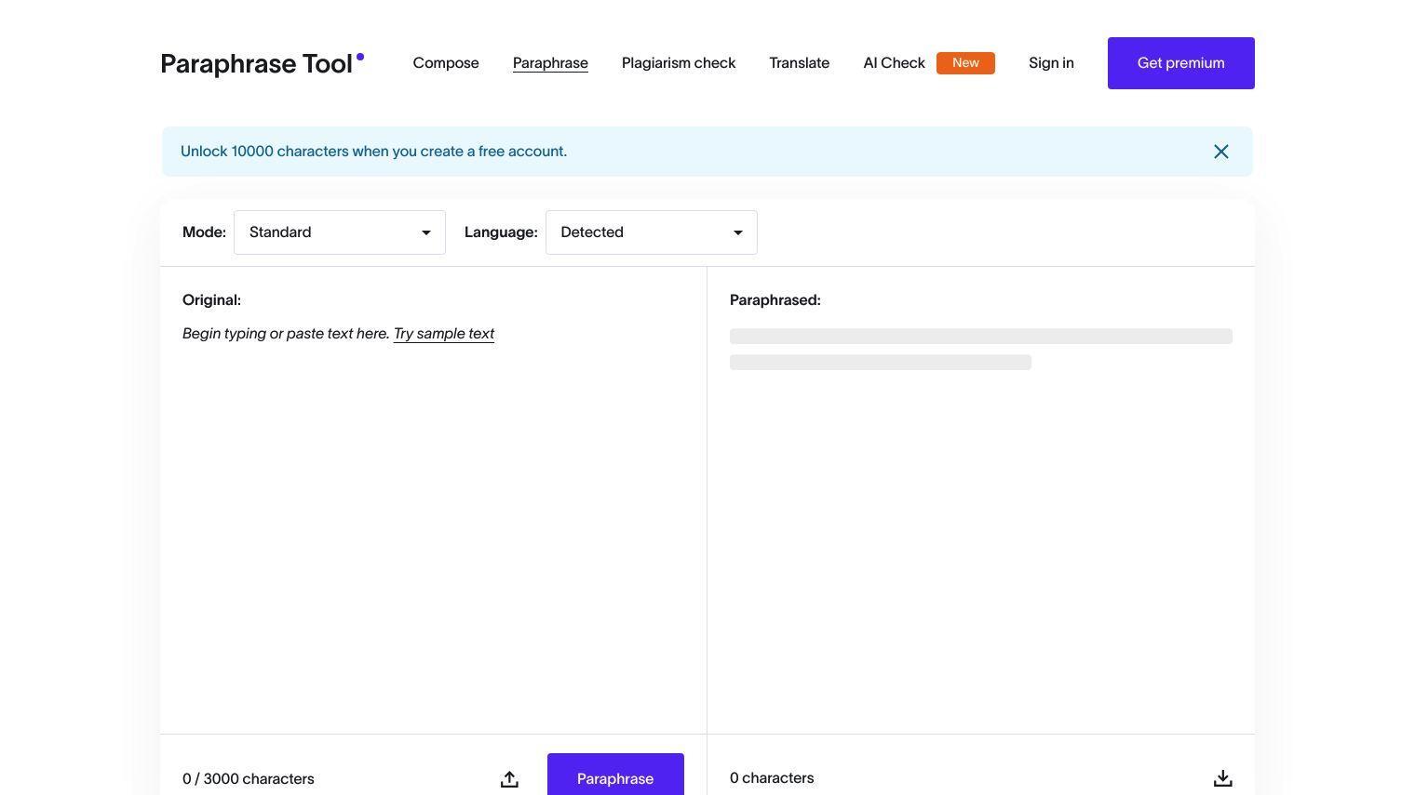The width and height of the screenshot is (1415, 795).
Task: Click the 'Mode:' label
Action: 204,232
